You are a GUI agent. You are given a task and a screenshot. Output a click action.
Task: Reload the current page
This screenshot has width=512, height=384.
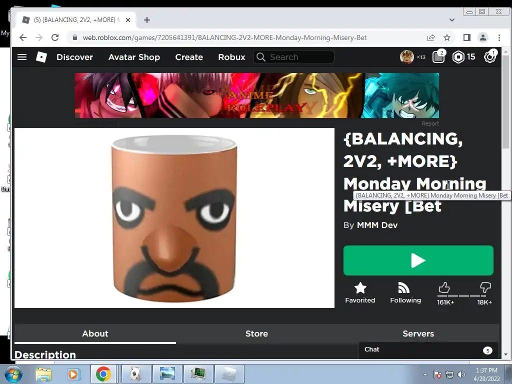point(55,37)
